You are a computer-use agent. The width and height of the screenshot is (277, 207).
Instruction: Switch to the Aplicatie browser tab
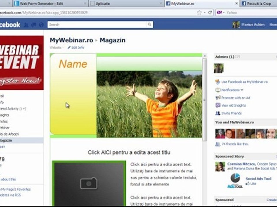[126, 3]
